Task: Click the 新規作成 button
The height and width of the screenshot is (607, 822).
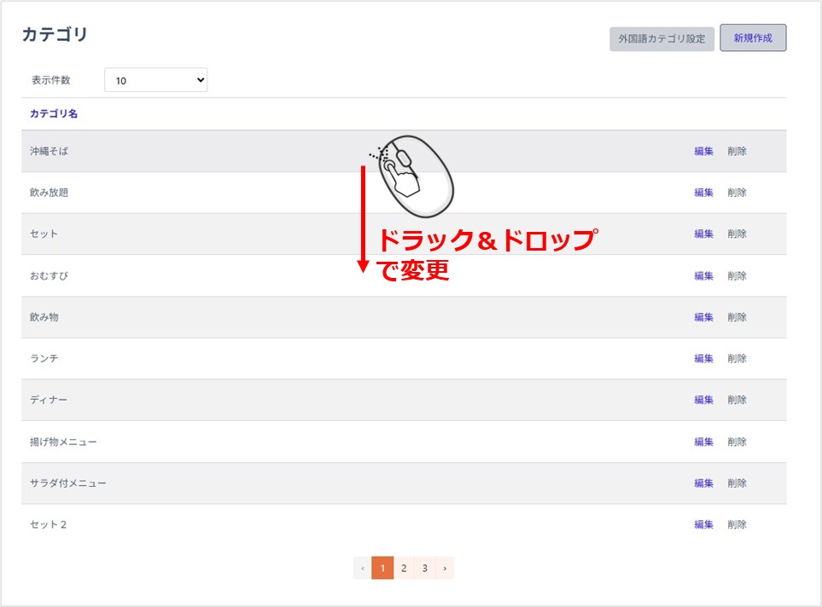Action: tap(753, 38)
